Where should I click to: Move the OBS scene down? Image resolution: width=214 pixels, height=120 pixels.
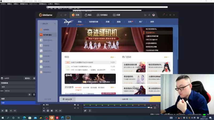pyautogui.click(x=15, y=111)
